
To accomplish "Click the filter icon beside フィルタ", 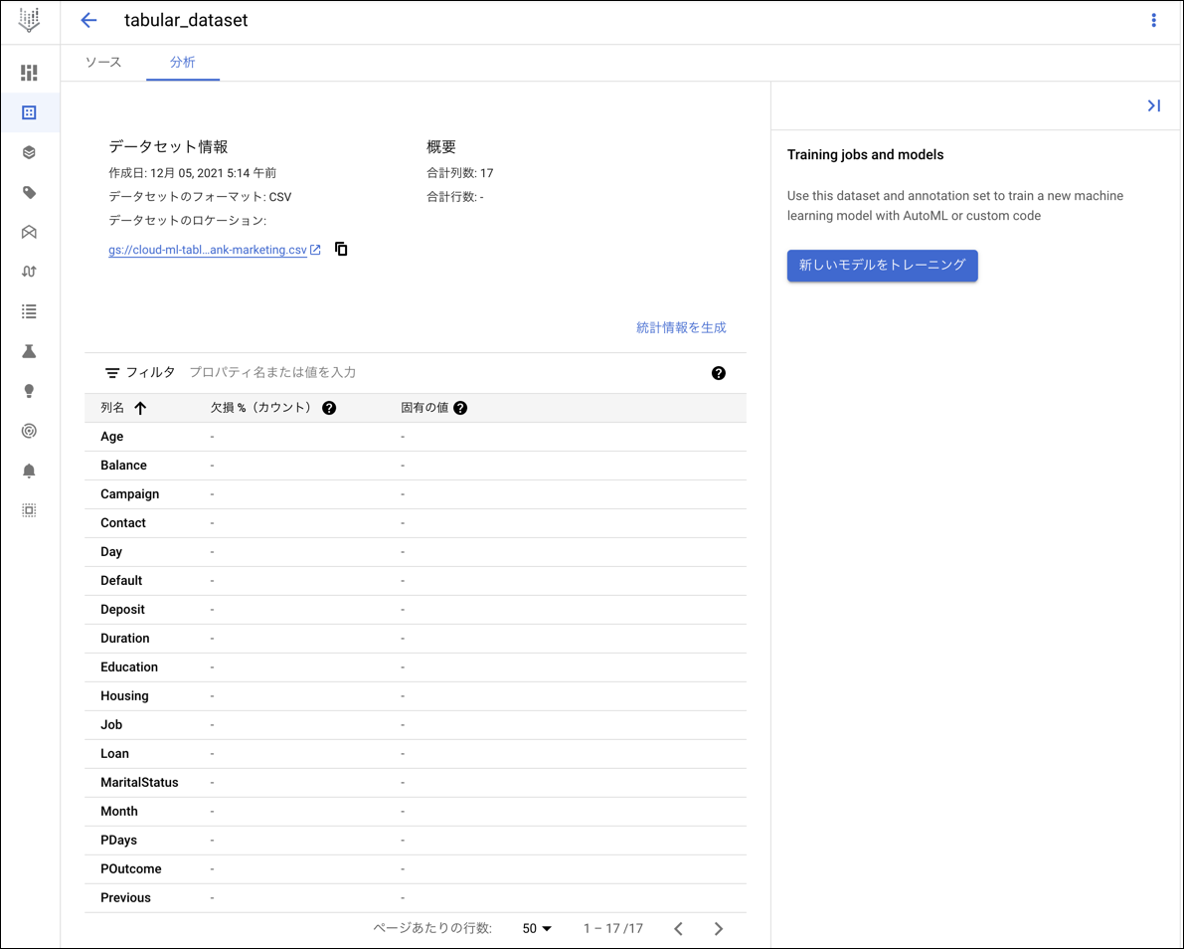I will click(111, 372).
